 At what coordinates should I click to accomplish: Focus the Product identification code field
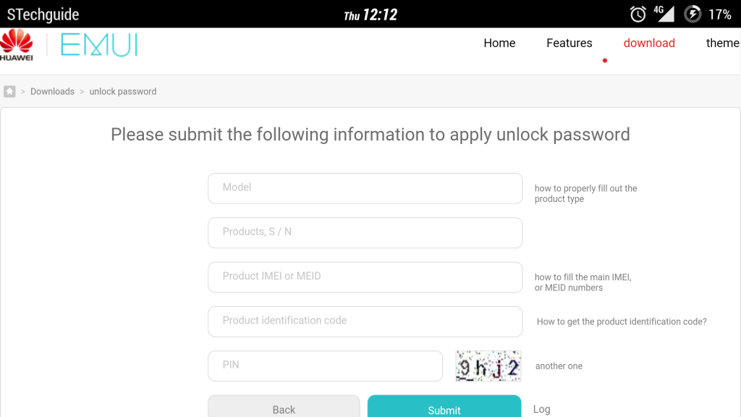point(365,321)
